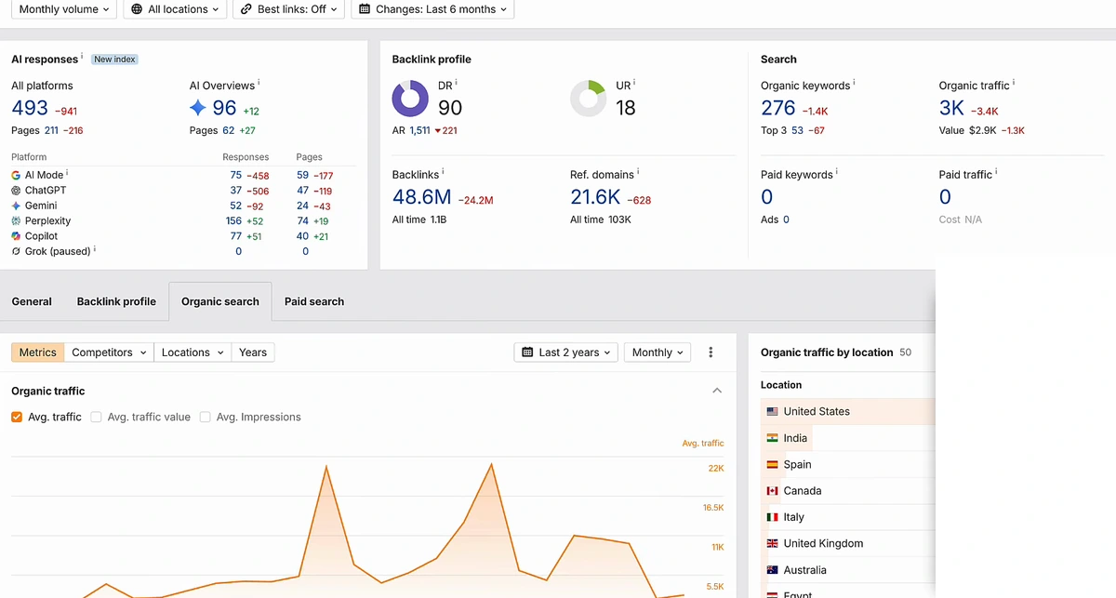Click the New index badge

pyautogui.click(x=115, y=59)
